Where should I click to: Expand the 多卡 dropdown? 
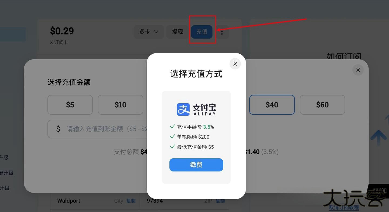click(149, 32)
